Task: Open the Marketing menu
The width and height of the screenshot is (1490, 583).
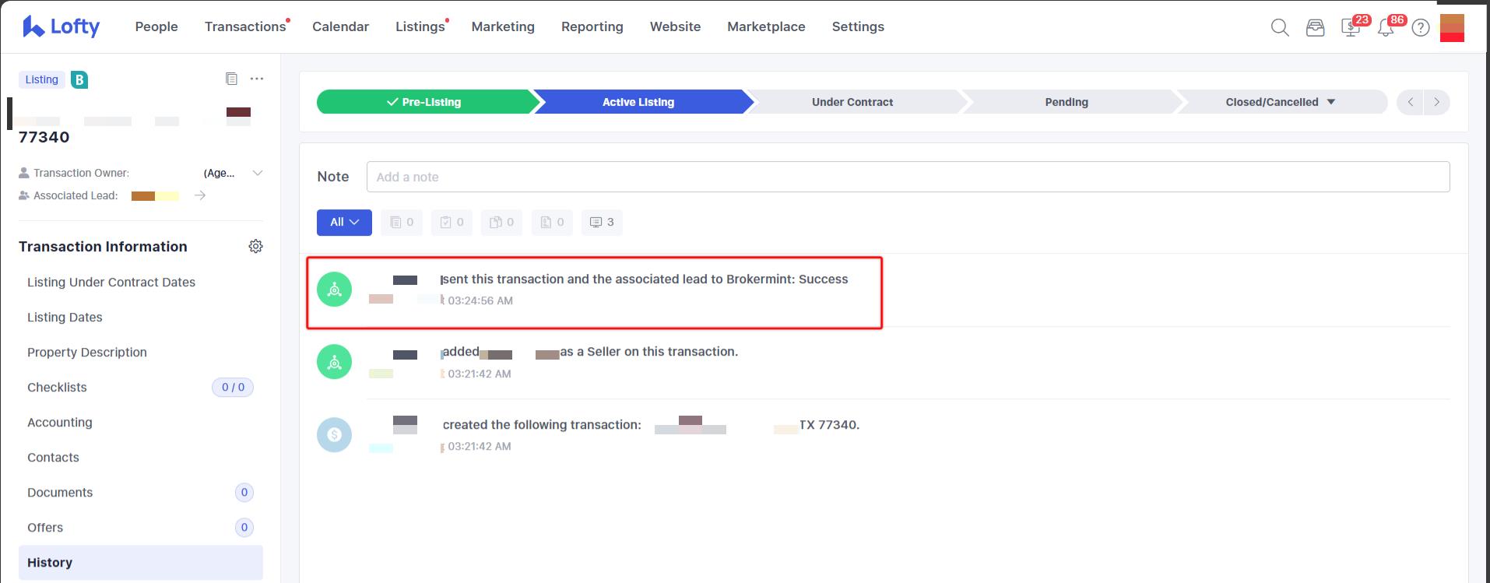Action: pyautogui.click(x=503, y=26)
